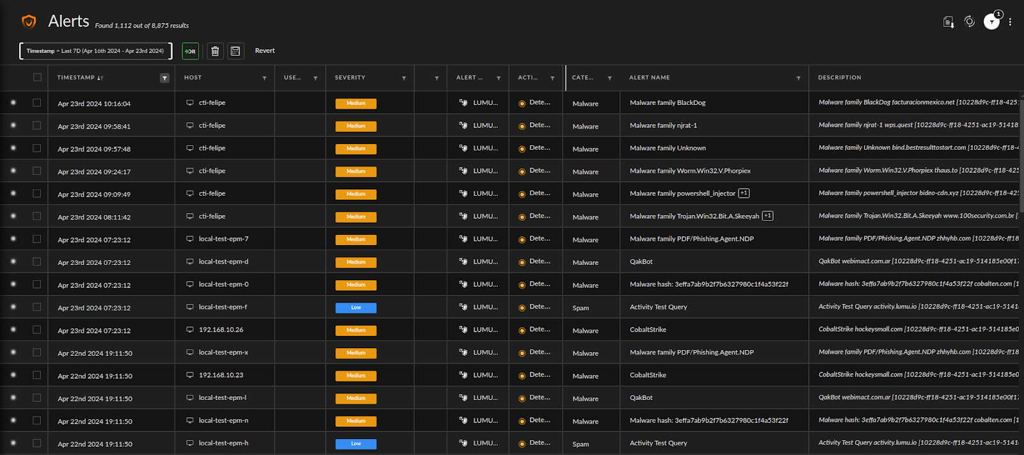Edit the Timestamp Last 7D filter field
1024x455 pixels.
click(95, 51)
